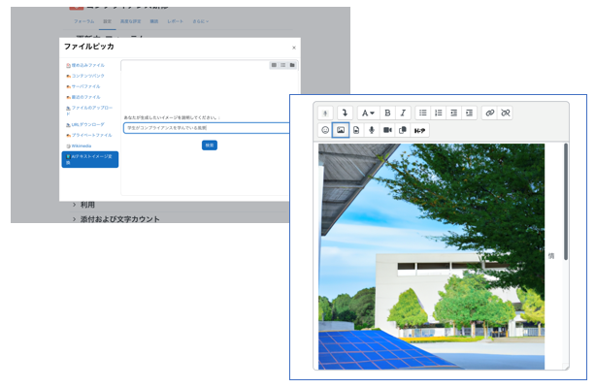Screen dimensions: 595x388
Task: Insert a numbered ordered list
Action: click(438, 113)
